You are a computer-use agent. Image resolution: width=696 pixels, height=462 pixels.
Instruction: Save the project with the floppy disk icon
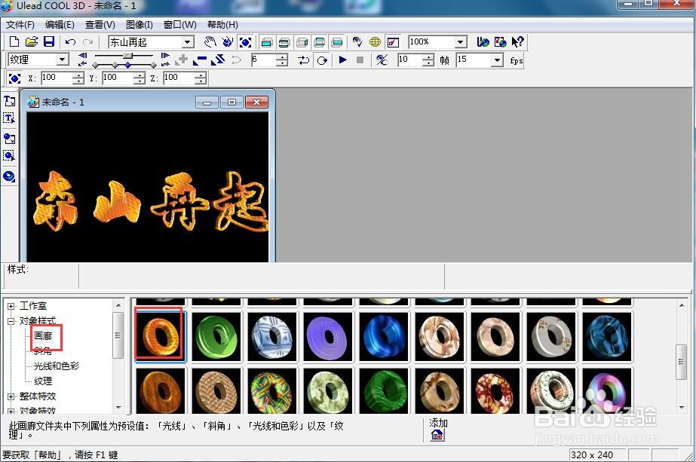pos(49,42)
